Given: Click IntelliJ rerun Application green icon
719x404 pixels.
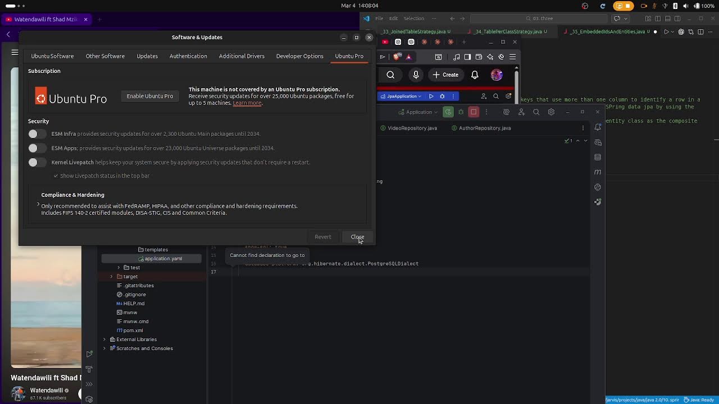Looking at the screenshot, I should pyautogui.click(x=448, y=112).
